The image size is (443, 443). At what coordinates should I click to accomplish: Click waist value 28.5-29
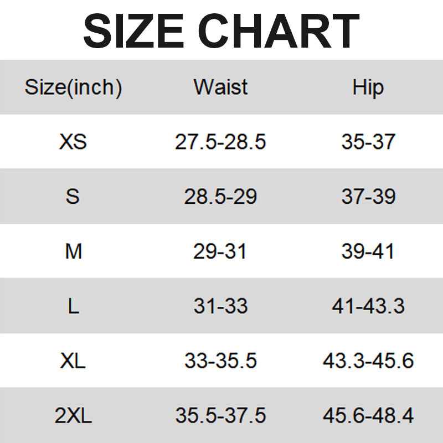220,197
